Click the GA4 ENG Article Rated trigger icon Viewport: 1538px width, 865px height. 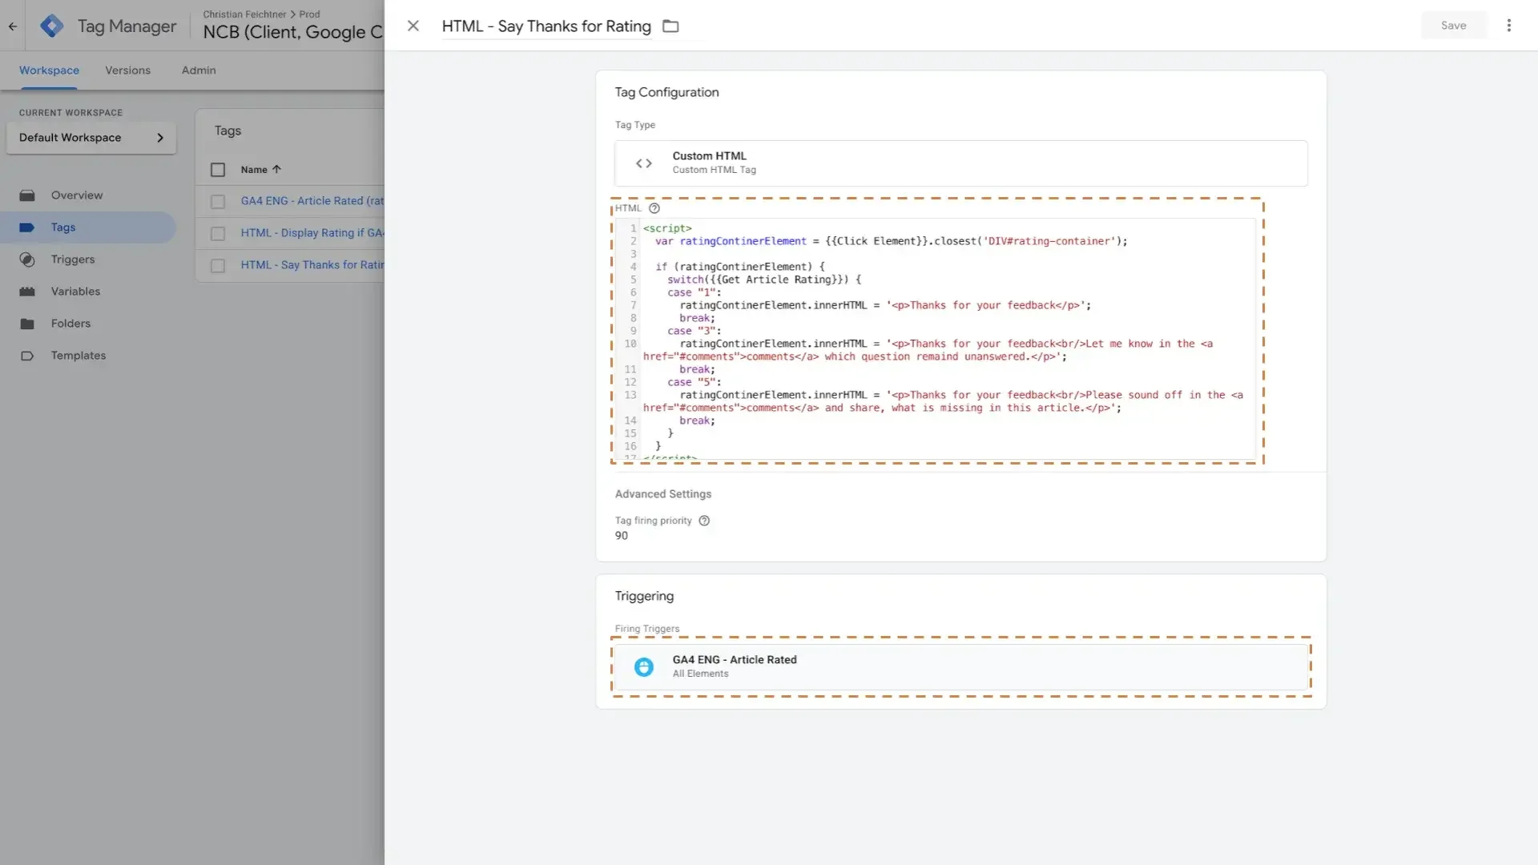click(x=643, y=667)
